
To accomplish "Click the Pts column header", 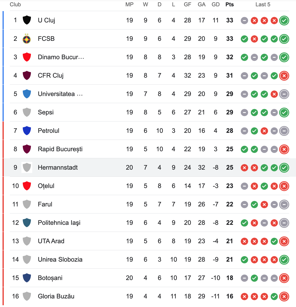I will coord(230,5).
